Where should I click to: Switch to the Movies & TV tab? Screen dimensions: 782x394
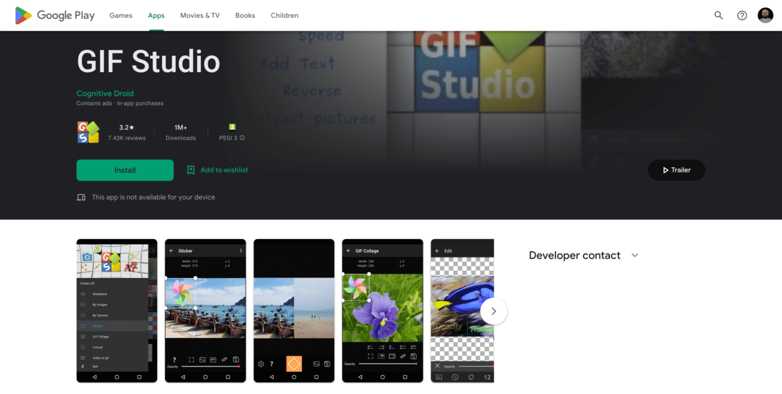click(200, 15)
